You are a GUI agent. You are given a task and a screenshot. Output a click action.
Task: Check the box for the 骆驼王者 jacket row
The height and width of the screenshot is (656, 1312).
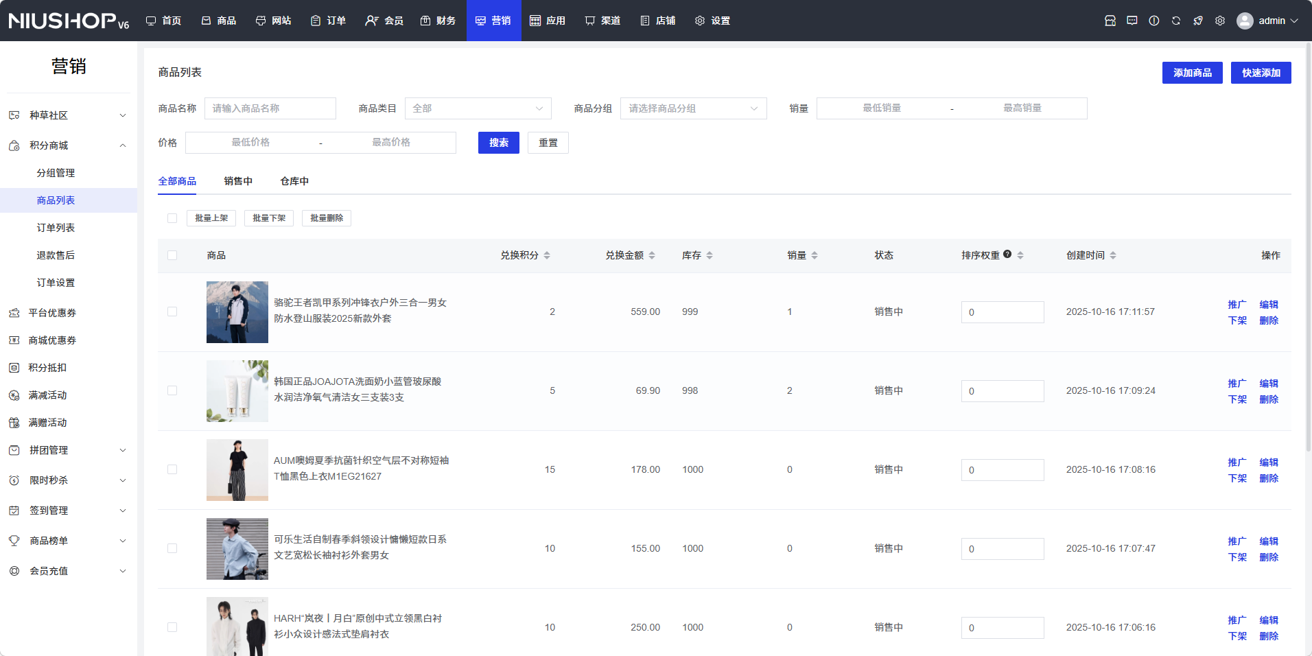[x=172, y=312]
